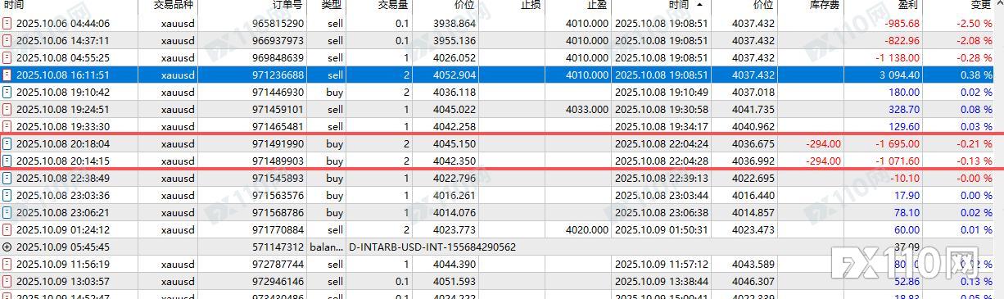Click the loss value -985.68
Image resolution: width=1004 pixels, height=299 pixels.
[x=902, y=23]
